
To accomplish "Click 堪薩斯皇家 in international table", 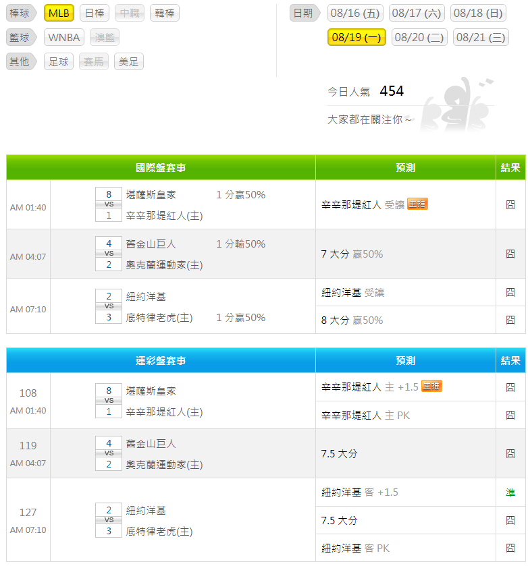I will click(151, 195).
